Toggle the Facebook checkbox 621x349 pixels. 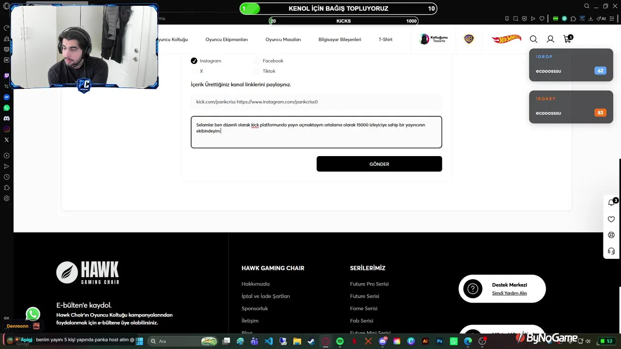(x=257, y=61)
